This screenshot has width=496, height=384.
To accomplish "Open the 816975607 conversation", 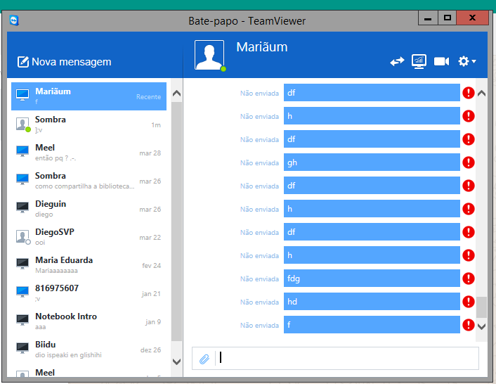I will (89, 293).
